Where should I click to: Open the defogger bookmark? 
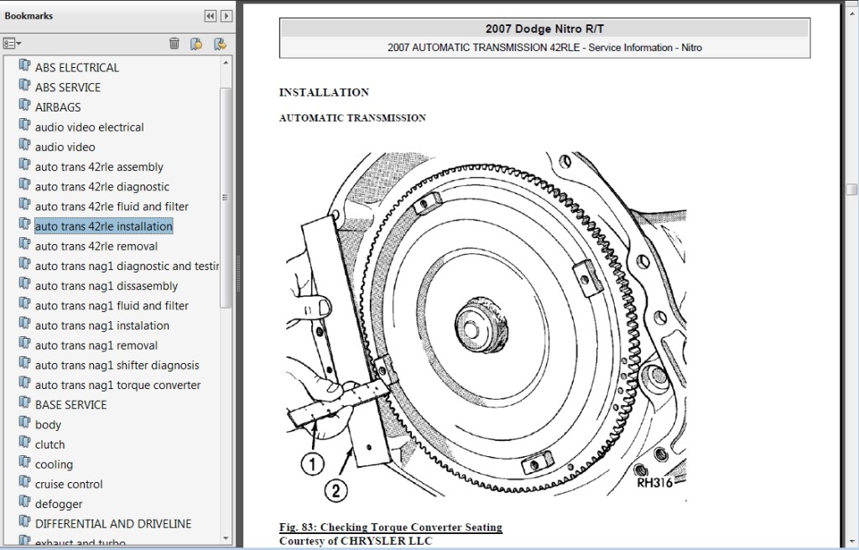click(x=59, y=504)
